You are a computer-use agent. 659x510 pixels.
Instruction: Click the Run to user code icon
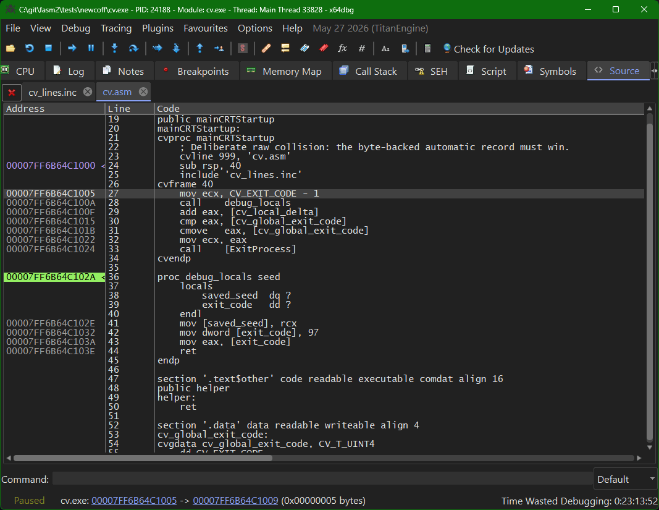coord(219,48)
